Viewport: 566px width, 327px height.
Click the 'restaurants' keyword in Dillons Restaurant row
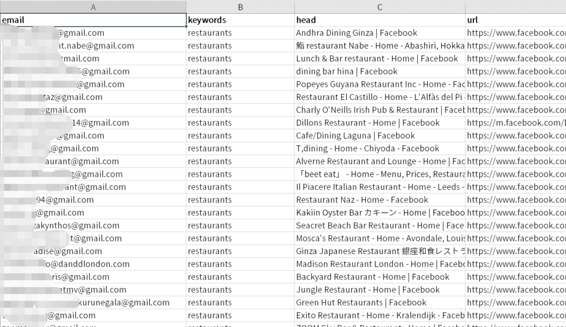[x=209, y=123]
